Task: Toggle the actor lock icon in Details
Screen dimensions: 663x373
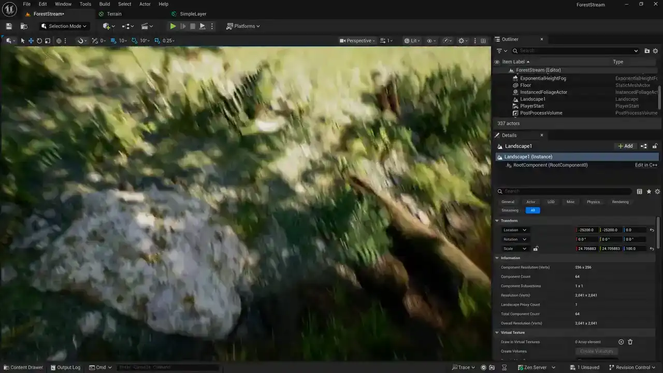Action: click(x=655, y=146)
